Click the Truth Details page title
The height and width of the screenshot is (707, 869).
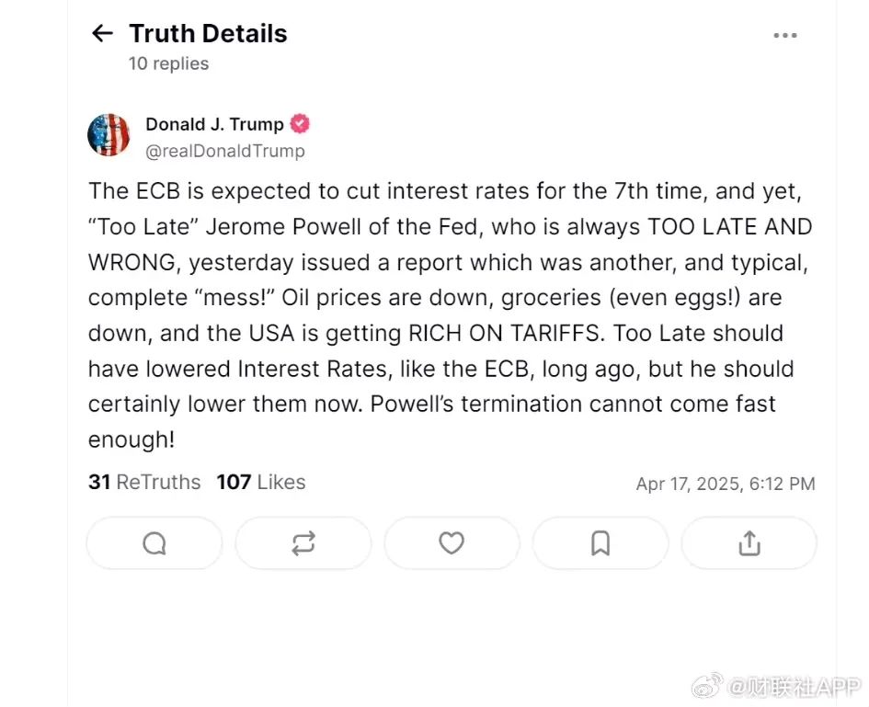pos(208,33)
